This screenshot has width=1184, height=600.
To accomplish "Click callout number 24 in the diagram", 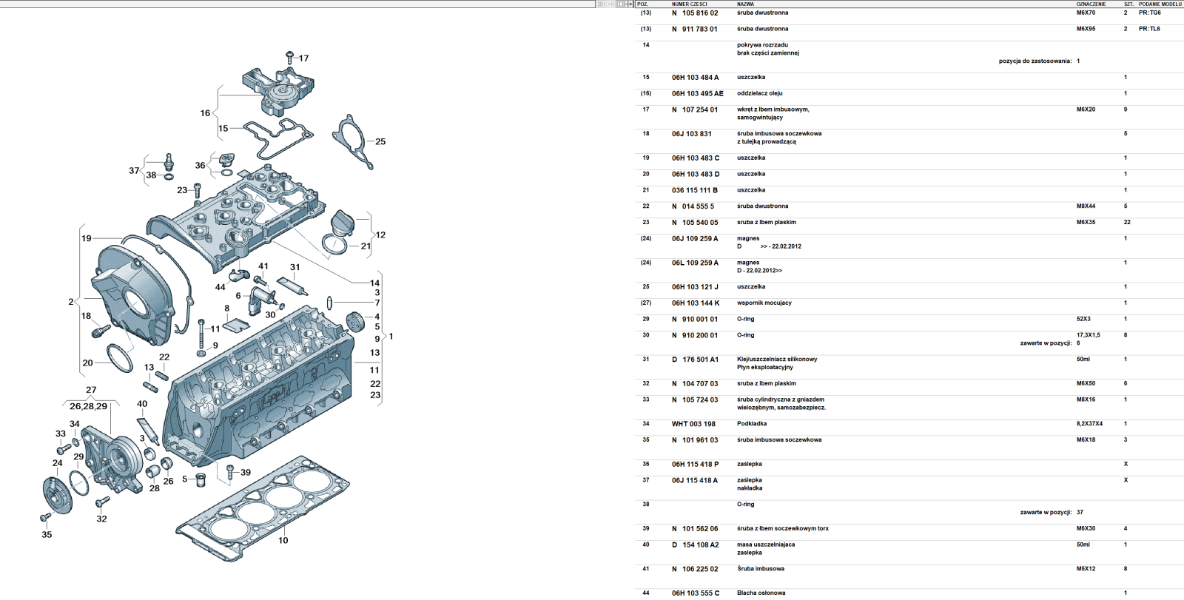I will click(58, 463).
